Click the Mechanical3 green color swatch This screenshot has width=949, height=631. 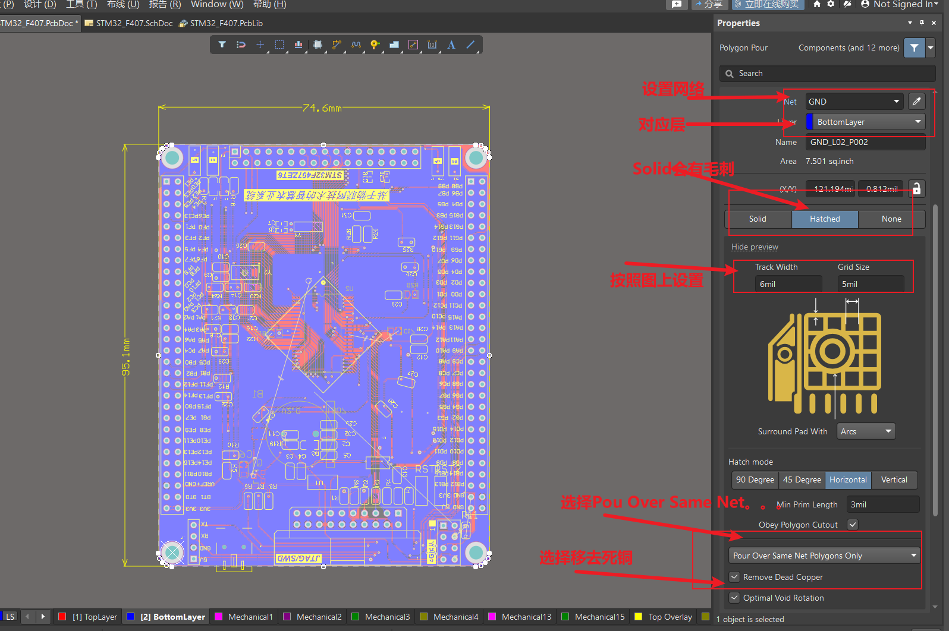pos(356,617)
